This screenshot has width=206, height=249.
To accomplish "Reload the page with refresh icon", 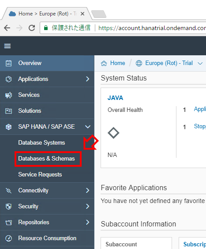I will (x=32, y=28).
